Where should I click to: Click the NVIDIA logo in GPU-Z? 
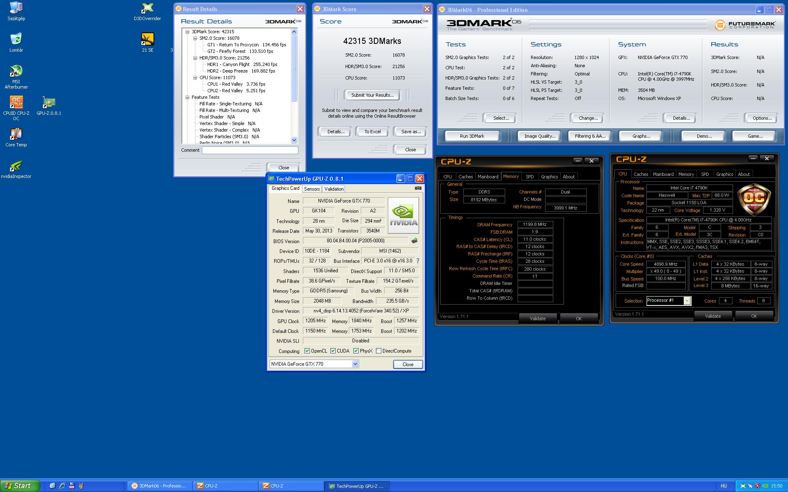click(403, 215)
